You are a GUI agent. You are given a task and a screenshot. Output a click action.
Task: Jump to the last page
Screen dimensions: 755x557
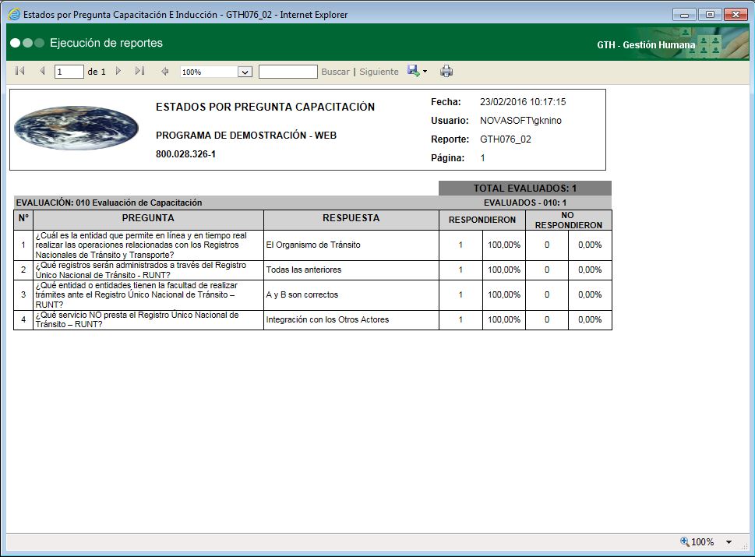140,71
